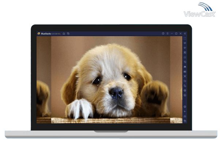Screen dimensions: 220x151
Task: Click the rotate screen icon in sidebar
Action: pos(185,86)
